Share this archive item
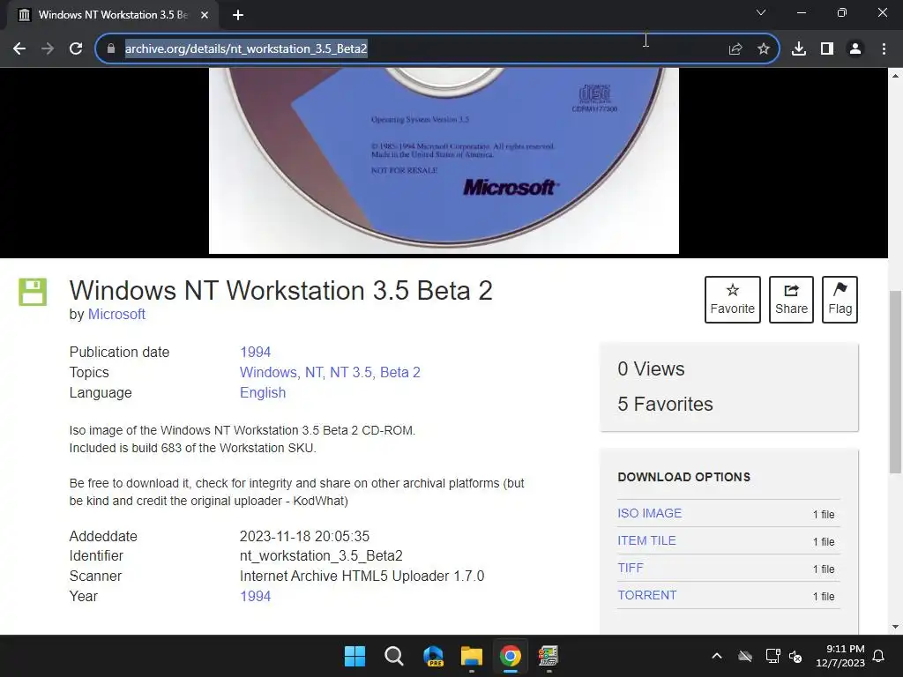 [791, 300]
